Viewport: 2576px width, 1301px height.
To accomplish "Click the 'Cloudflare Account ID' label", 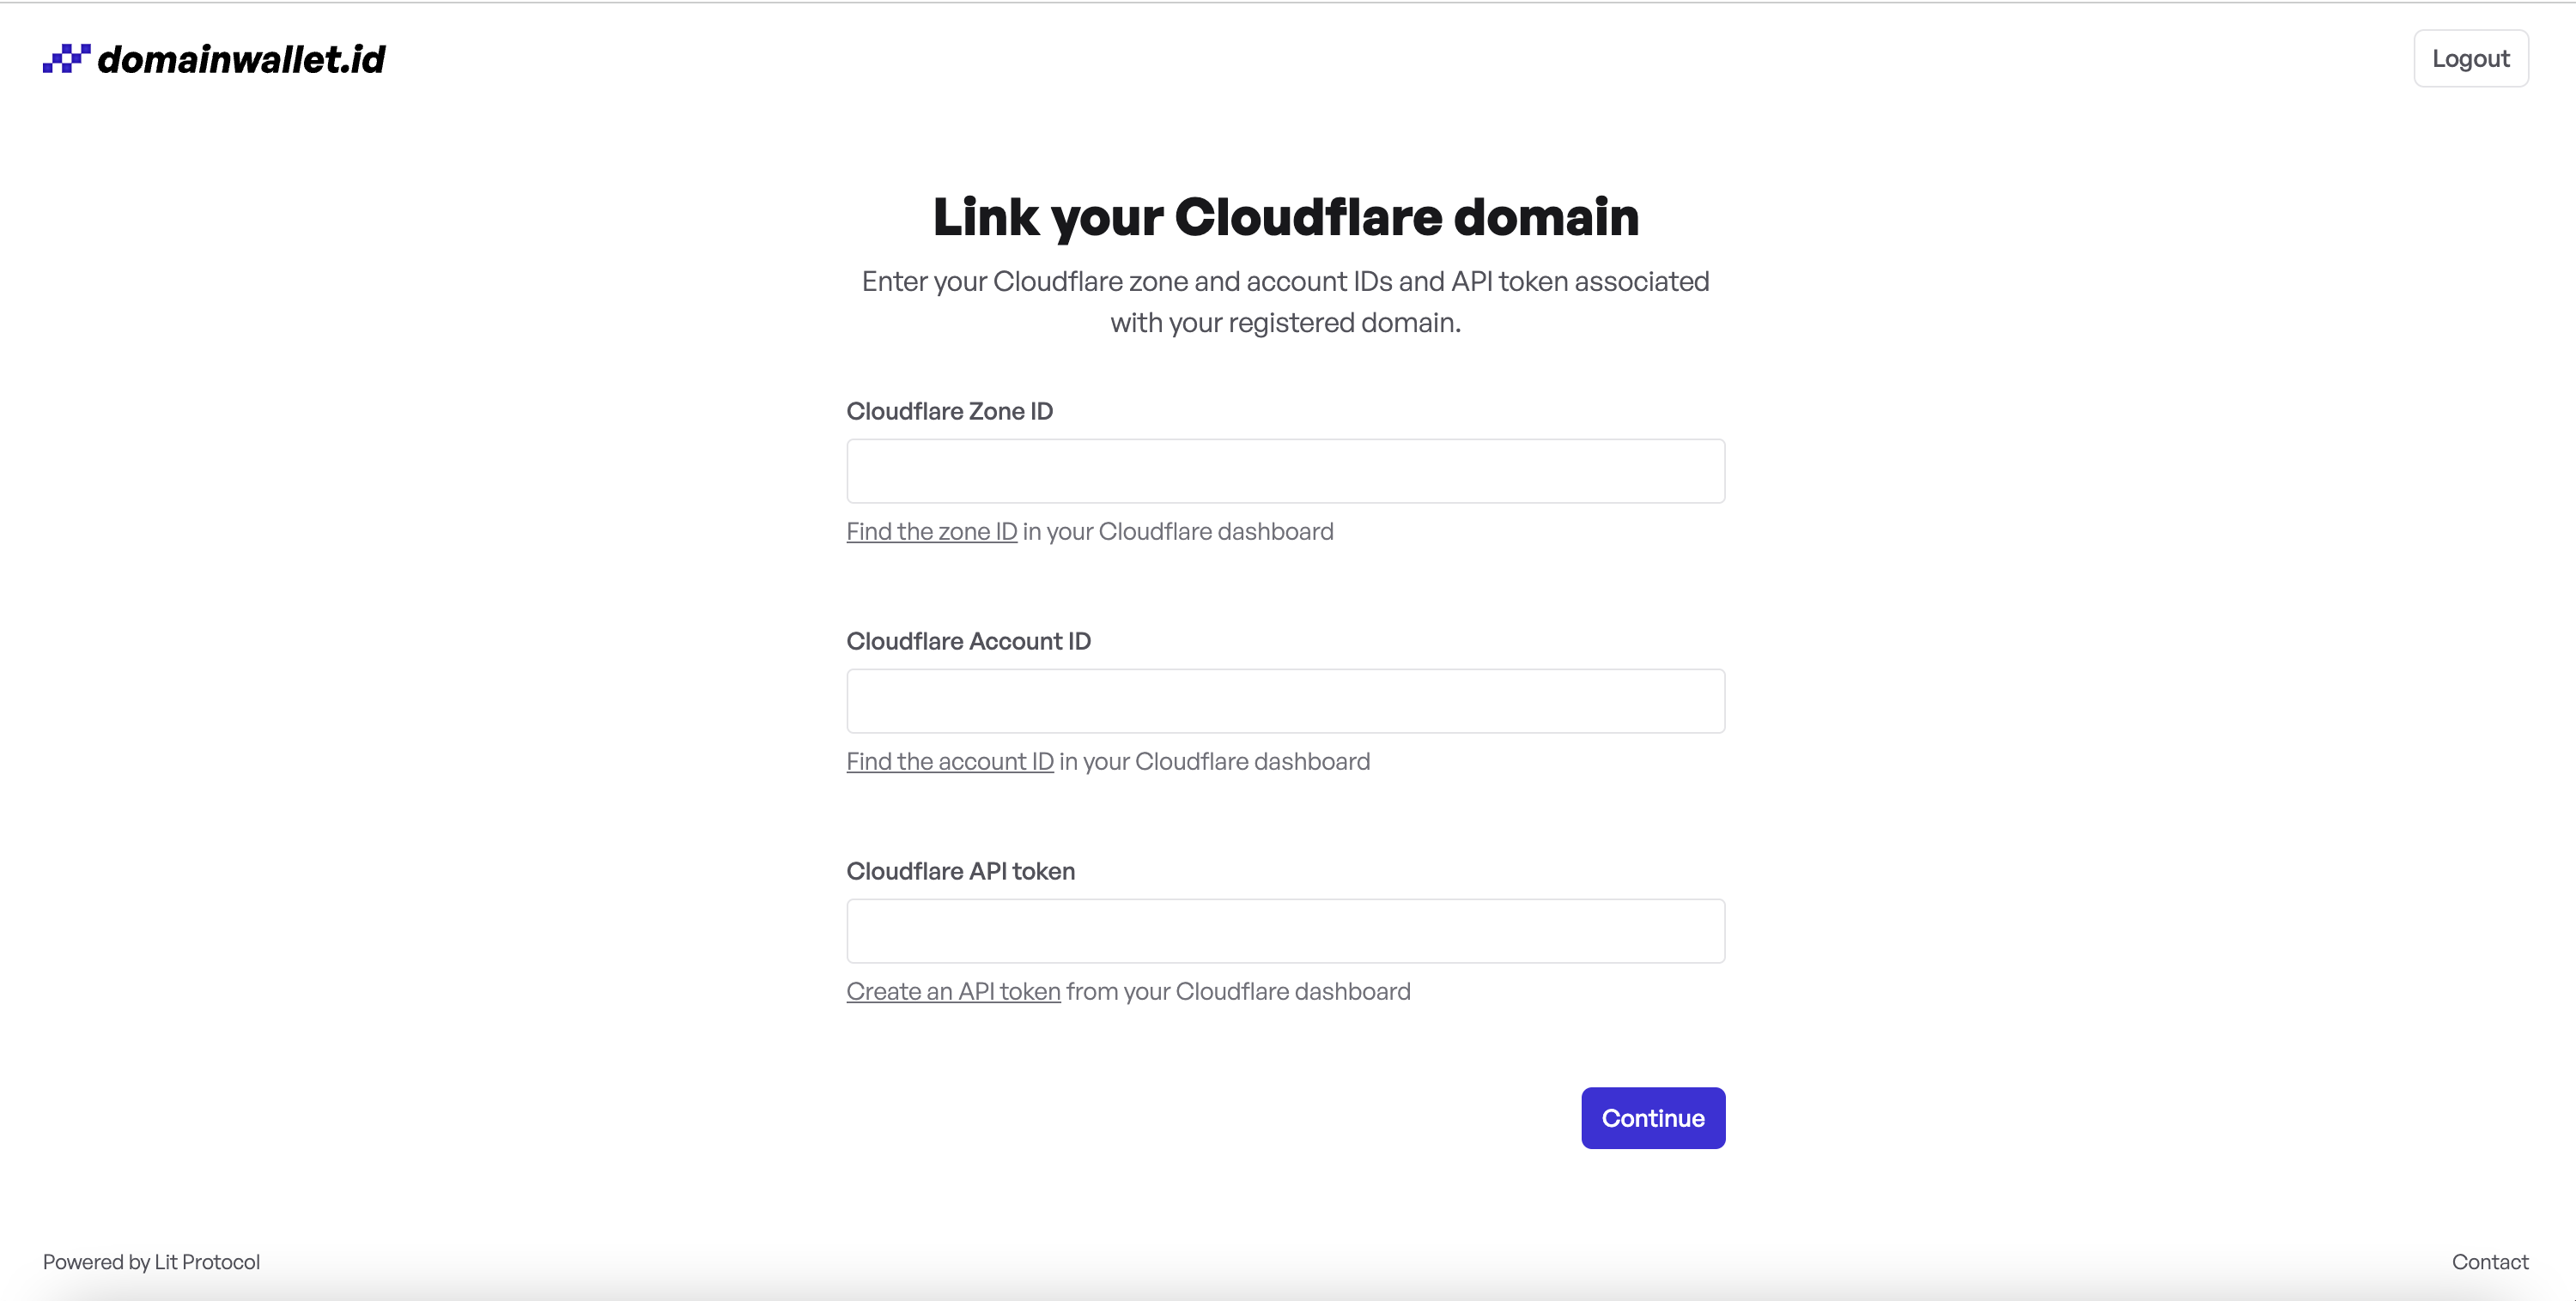I will 968,640.
